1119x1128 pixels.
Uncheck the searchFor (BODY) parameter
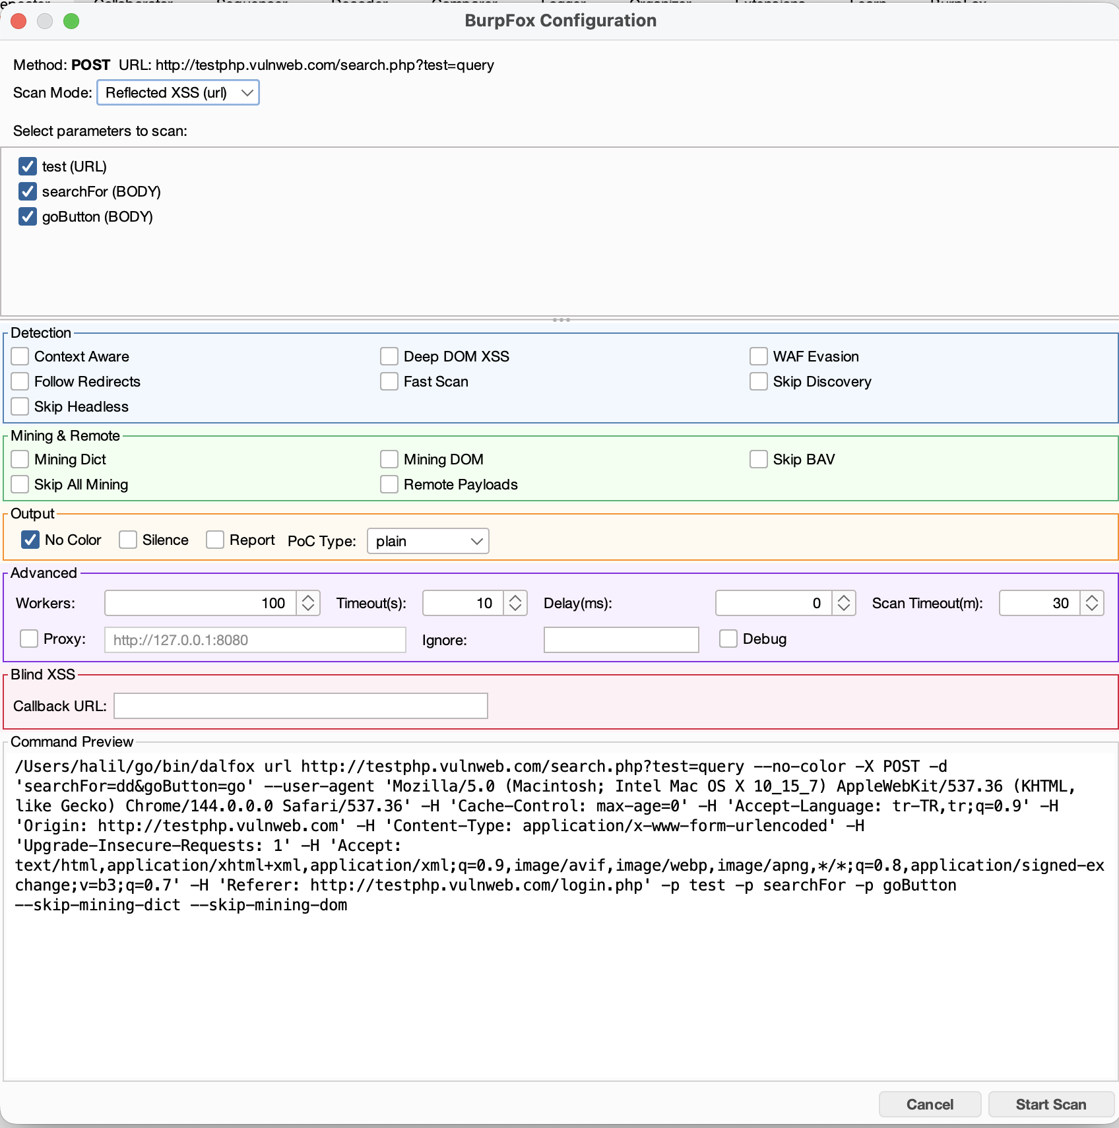27,191
